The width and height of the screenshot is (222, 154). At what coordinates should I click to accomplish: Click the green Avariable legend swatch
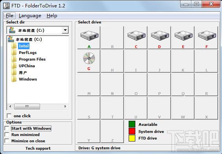(132, 124)
